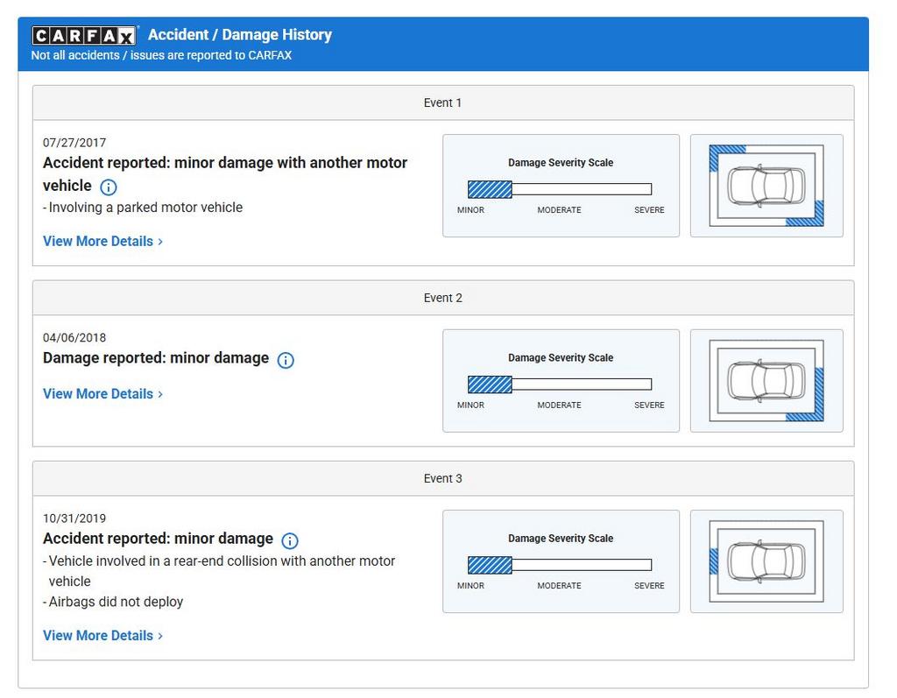Open View More Details for Event 2
897x698 pixels.
point(102,394)
